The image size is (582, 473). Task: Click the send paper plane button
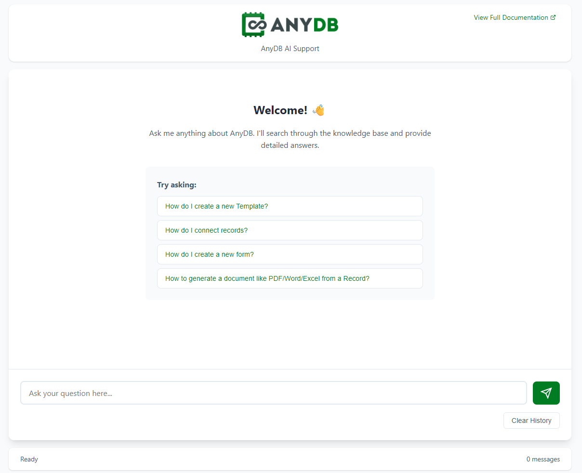tap(546, 393)
